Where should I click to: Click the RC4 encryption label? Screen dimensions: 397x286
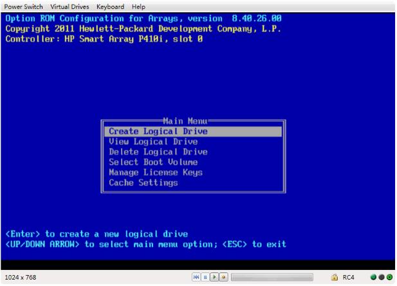pyautogui.click(x=348, y=278)
